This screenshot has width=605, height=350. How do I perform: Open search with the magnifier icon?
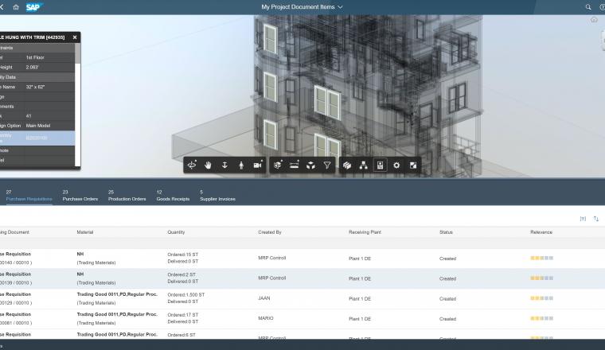(588, 7)
